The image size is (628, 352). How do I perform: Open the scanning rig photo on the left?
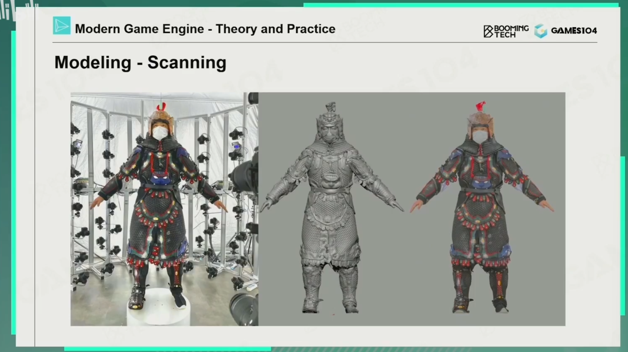(164, 209)
